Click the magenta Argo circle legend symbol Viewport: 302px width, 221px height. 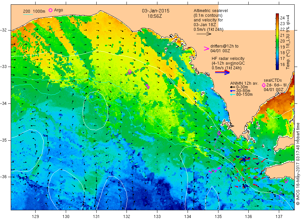pyautogui.click(x=50, y=10)
